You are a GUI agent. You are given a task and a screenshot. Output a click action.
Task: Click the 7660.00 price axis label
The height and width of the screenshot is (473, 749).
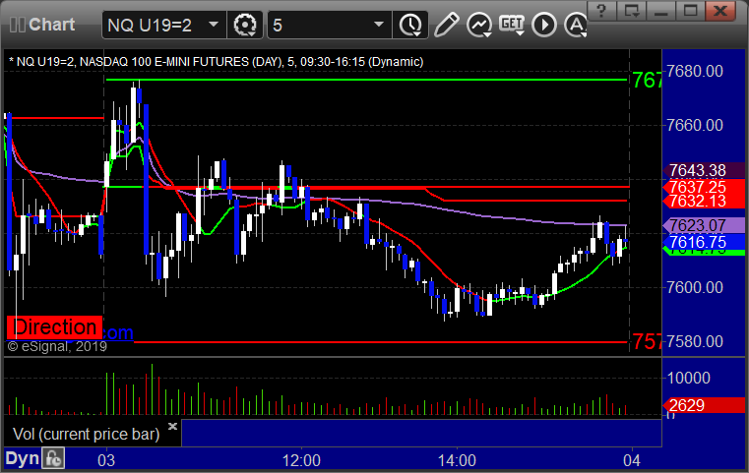click(x=695, y=125)
